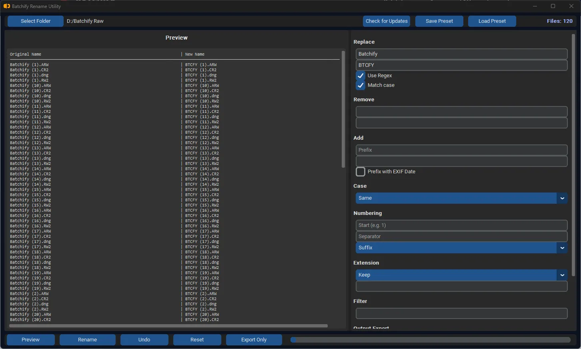
Task: Disable the Use Regex option
Action: point(360,75)
